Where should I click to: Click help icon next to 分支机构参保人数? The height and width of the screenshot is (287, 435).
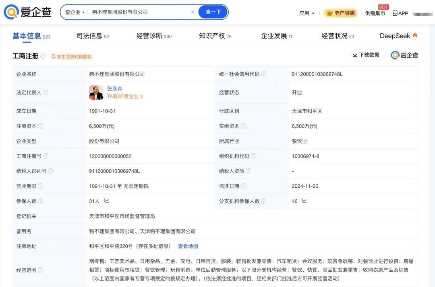click(264, 201)
